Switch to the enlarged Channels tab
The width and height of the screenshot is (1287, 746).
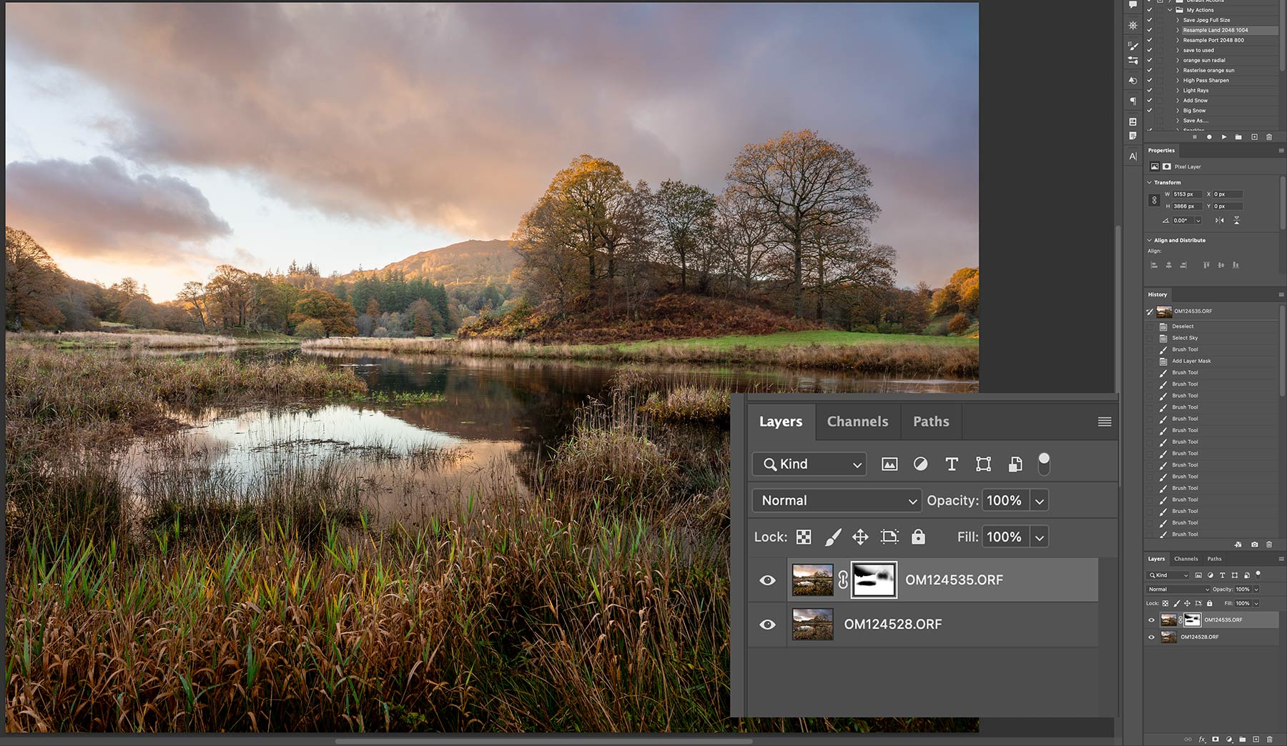coord(857,422)
